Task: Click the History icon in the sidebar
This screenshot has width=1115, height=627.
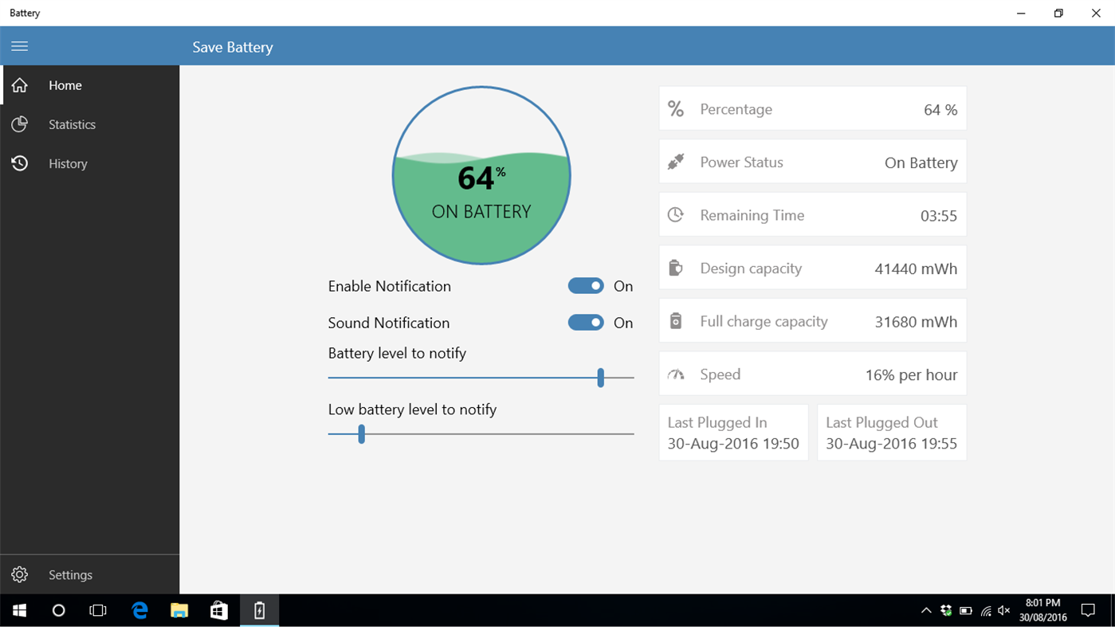Action: pos(20,163)
